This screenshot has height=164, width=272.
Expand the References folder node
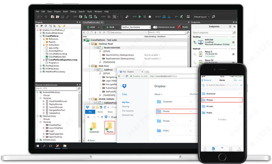click(x=44, y=39)
